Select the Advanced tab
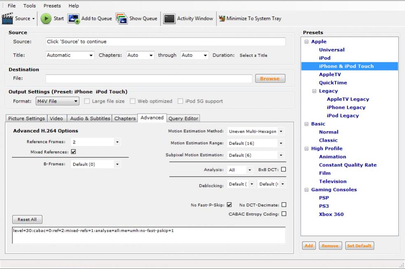This screenshot has width=405, height=269. click(x=152, y=118)
